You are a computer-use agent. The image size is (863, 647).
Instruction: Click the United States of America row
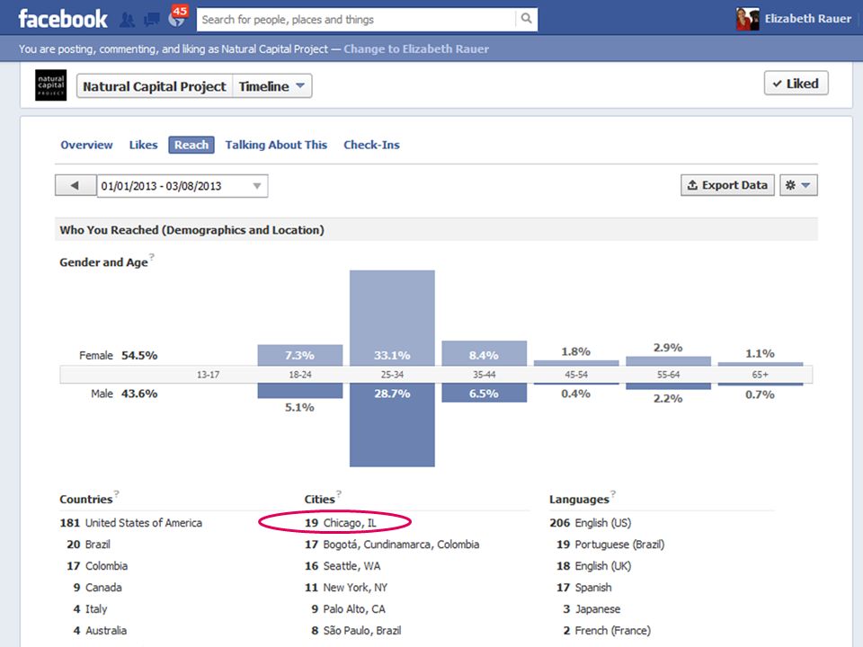131,523
